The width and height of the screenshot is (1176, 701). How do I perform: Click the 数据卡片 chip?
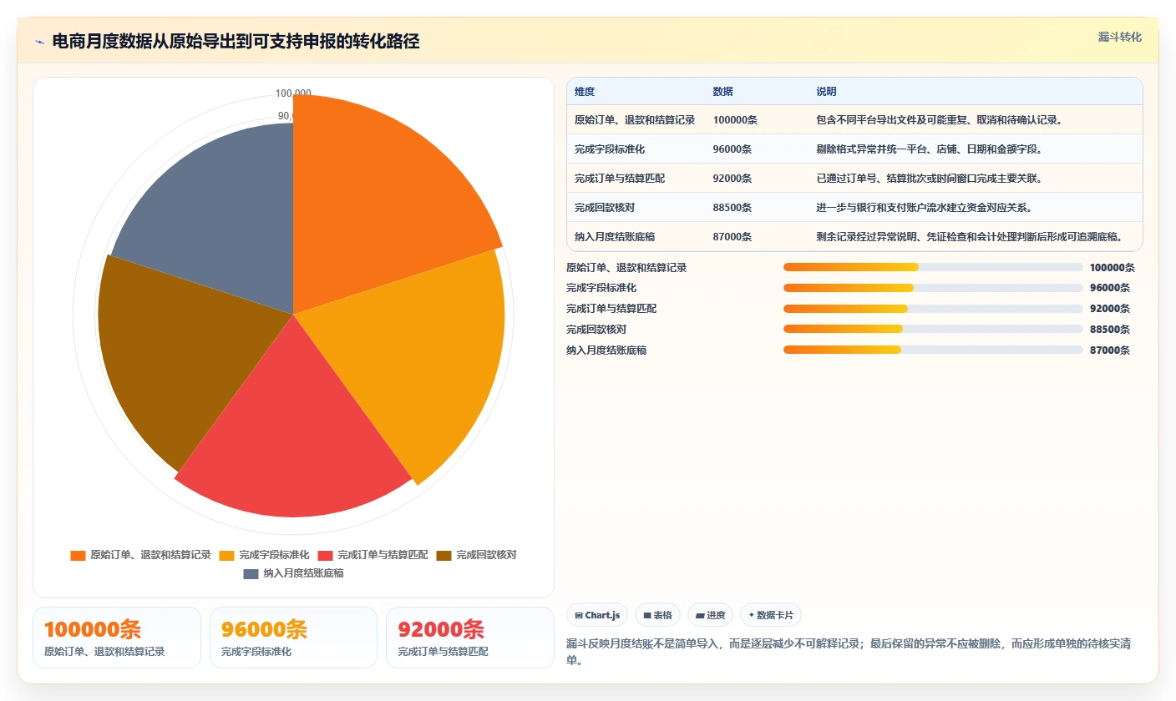(x=771, y=615)
